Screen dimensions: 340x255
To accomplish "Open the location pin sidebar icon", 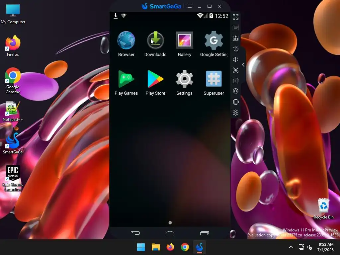I will pyautogui.click(x=236, y=91).
